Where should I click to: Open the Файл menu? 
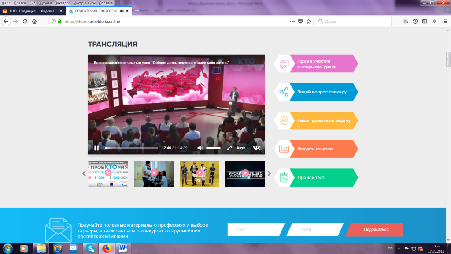[6, 3]
